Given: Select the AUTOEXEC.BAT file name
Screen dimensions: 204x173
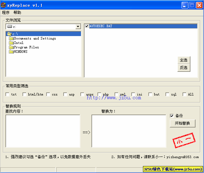Looking at the screenshot, I should [101, 26].
